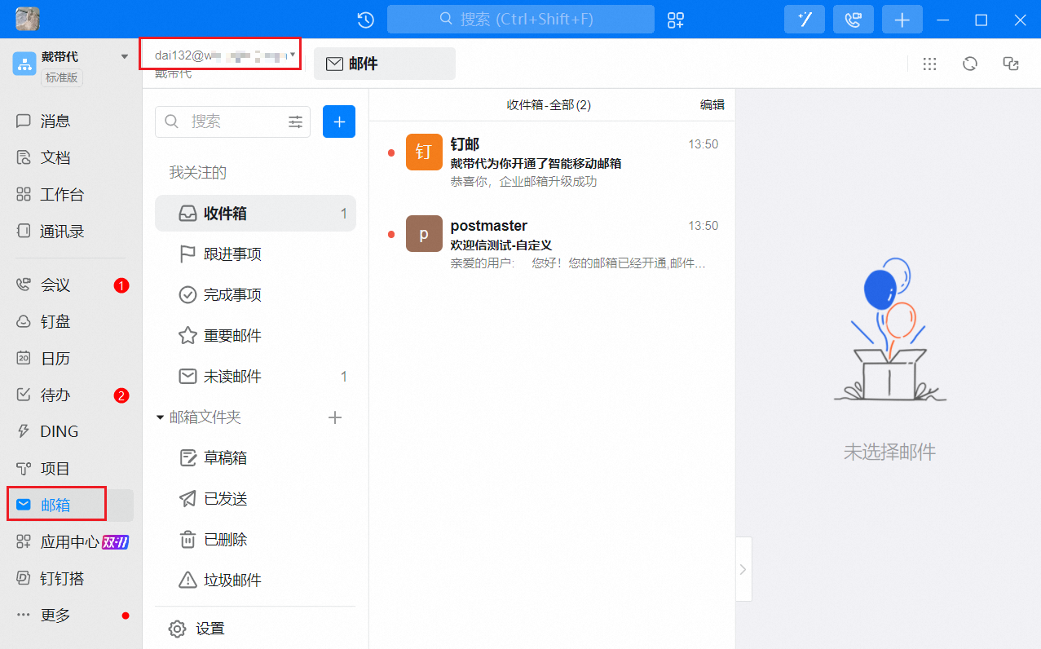This screenshot has height=649, width=1041.
Task: Click the history clock icon in title bar
Action: pyautogui.click(x=366, y=20)
